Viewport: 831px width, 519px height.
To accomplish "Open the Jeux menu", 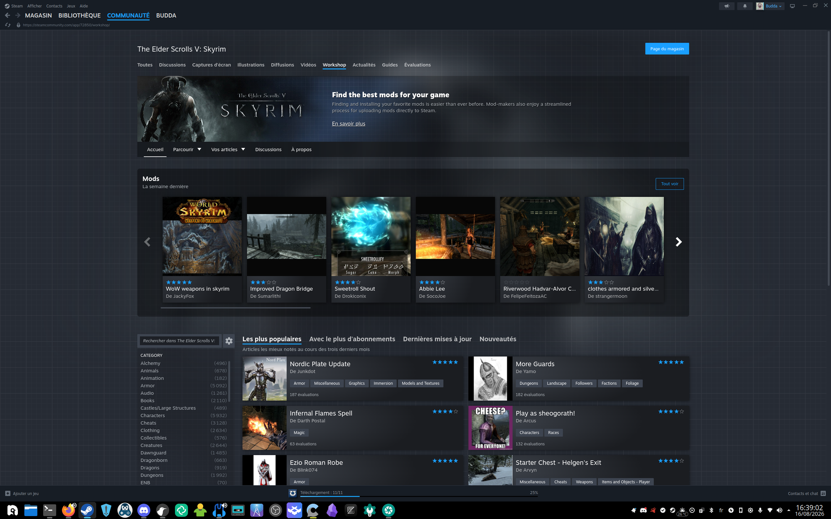I will click(x=71, y=6).
